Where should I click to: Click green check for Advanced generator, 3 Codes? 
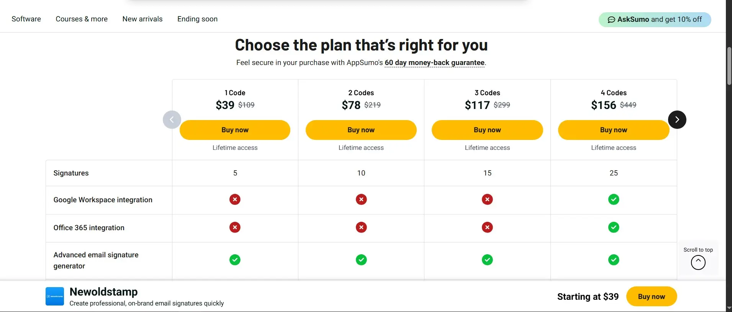(x=487, y=260)
